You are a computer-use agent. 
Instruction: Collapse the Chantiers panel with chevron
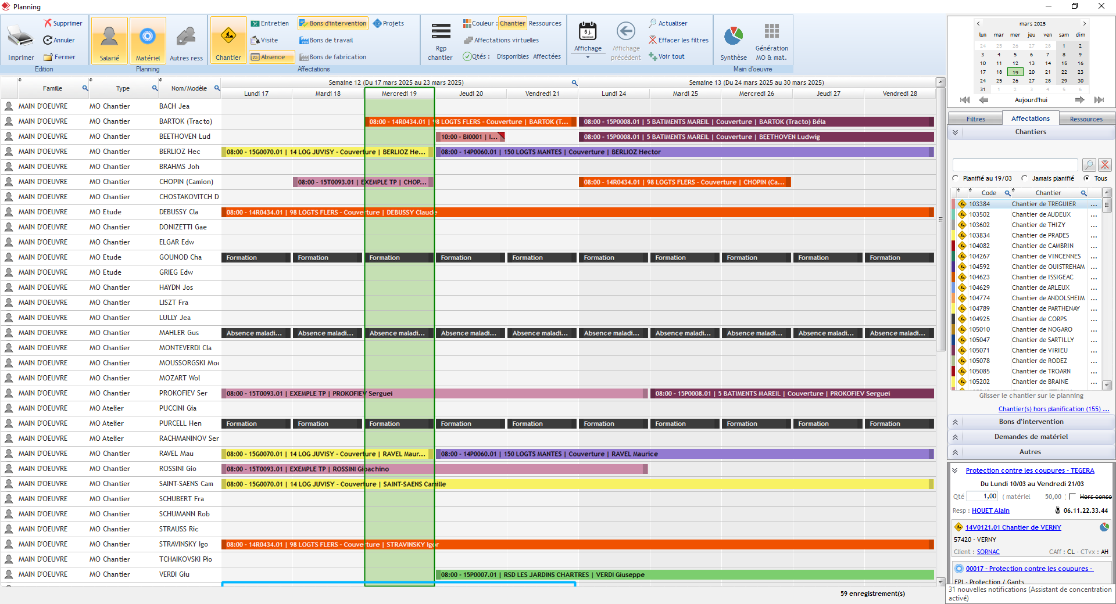[955, 132]
